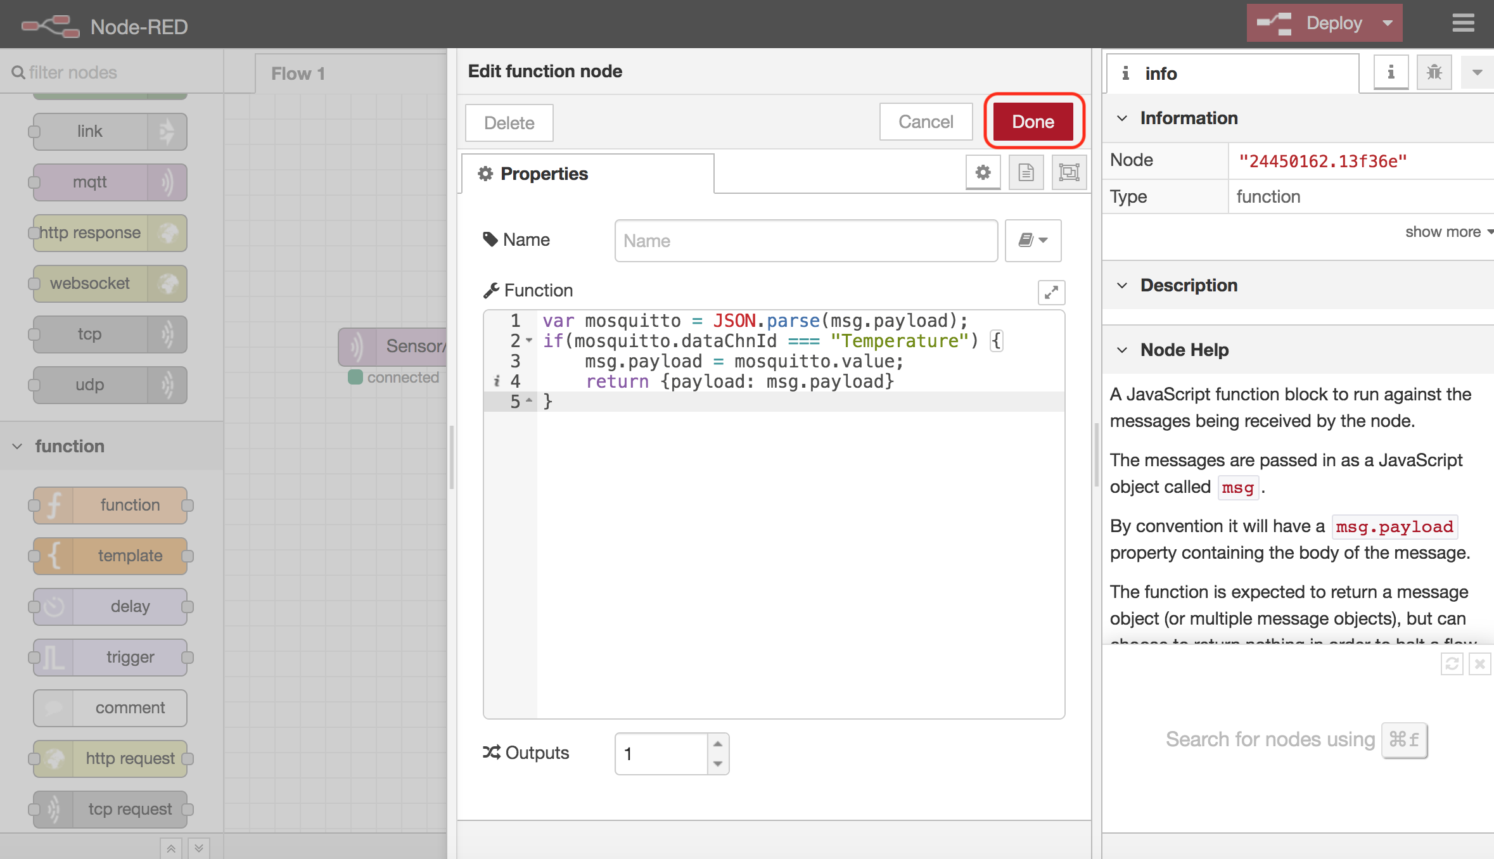
Task: Open the debug messages bug icon
Action: [x=1434, y=73]
